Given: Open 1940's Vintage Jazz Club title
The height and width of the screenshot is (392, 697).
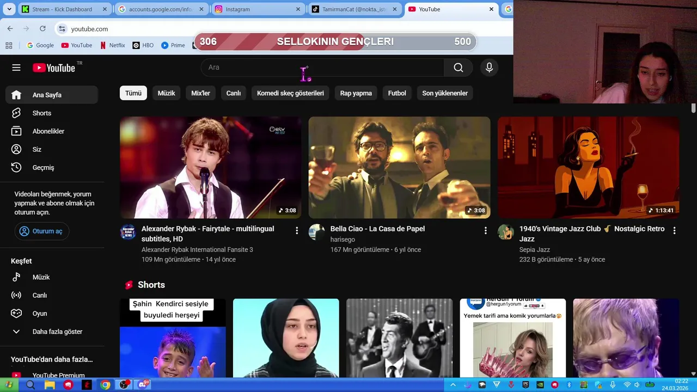Looking at the screenshot, I should click(x=592, y=234).
